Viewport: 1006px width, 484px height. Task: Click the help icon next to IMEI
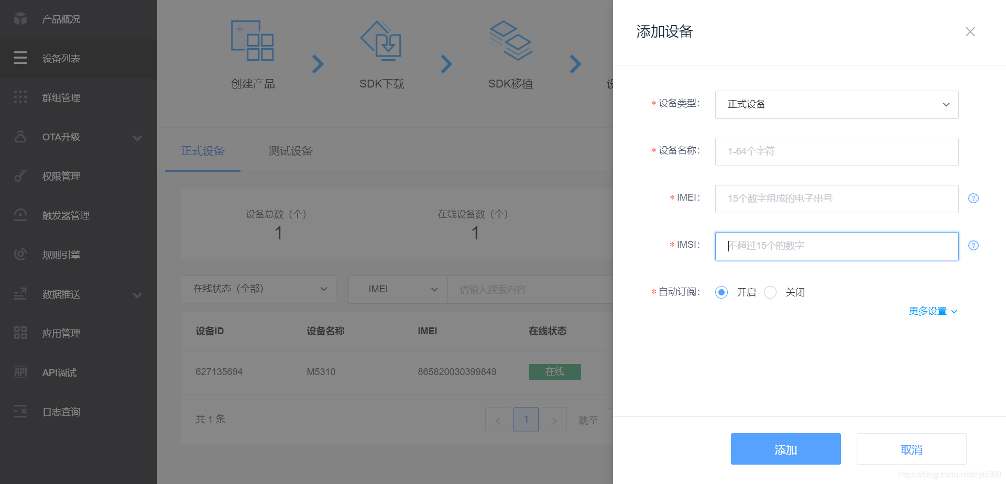click(x=974, y=199)
